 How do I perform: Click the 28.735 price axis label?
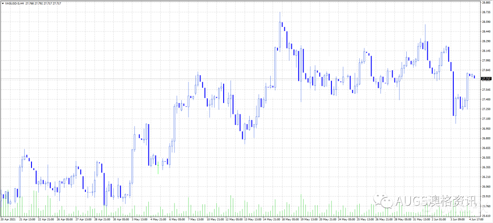pyautogui.click(x=486, y=12)
